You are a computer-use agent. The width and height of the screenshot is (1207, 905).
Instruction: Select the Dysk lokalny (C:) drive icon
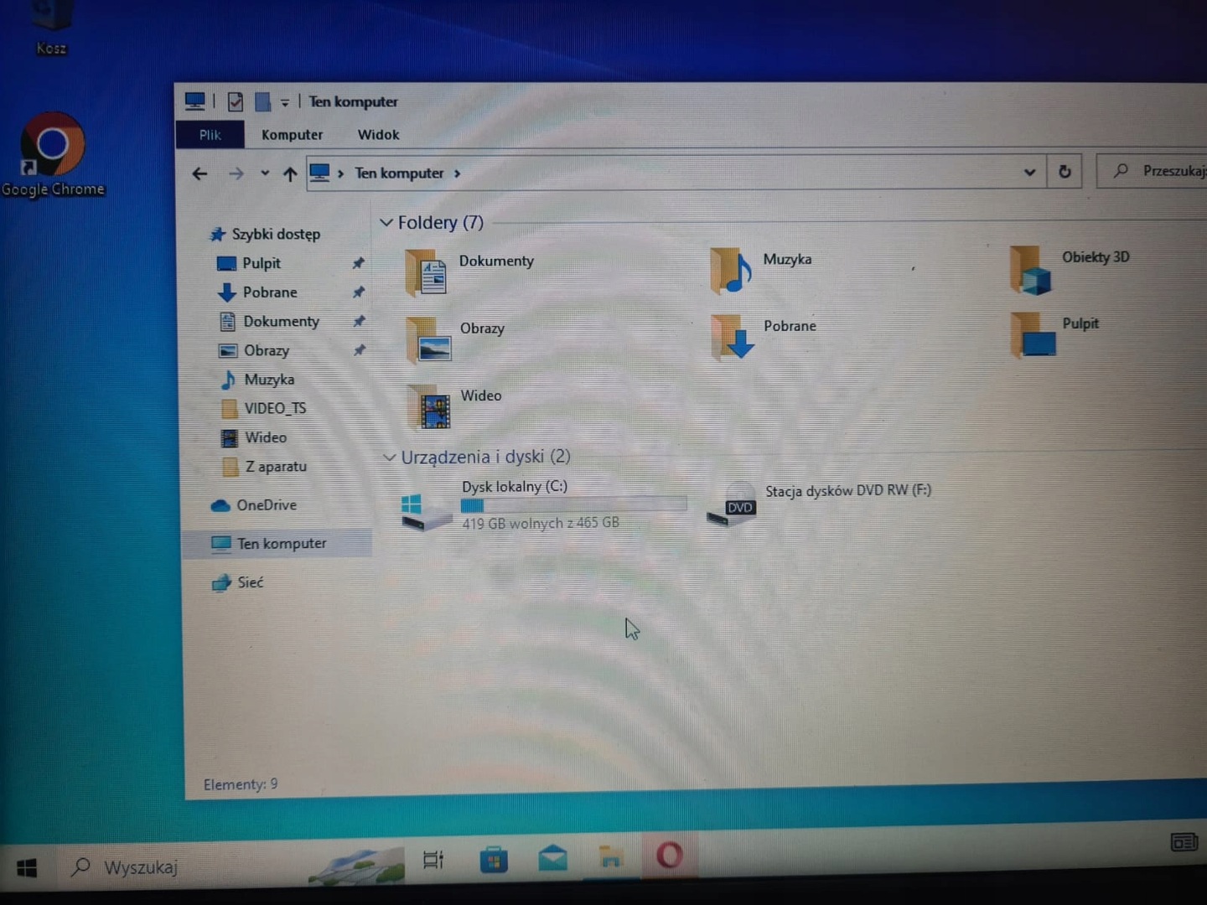click(x=425, y=512)
